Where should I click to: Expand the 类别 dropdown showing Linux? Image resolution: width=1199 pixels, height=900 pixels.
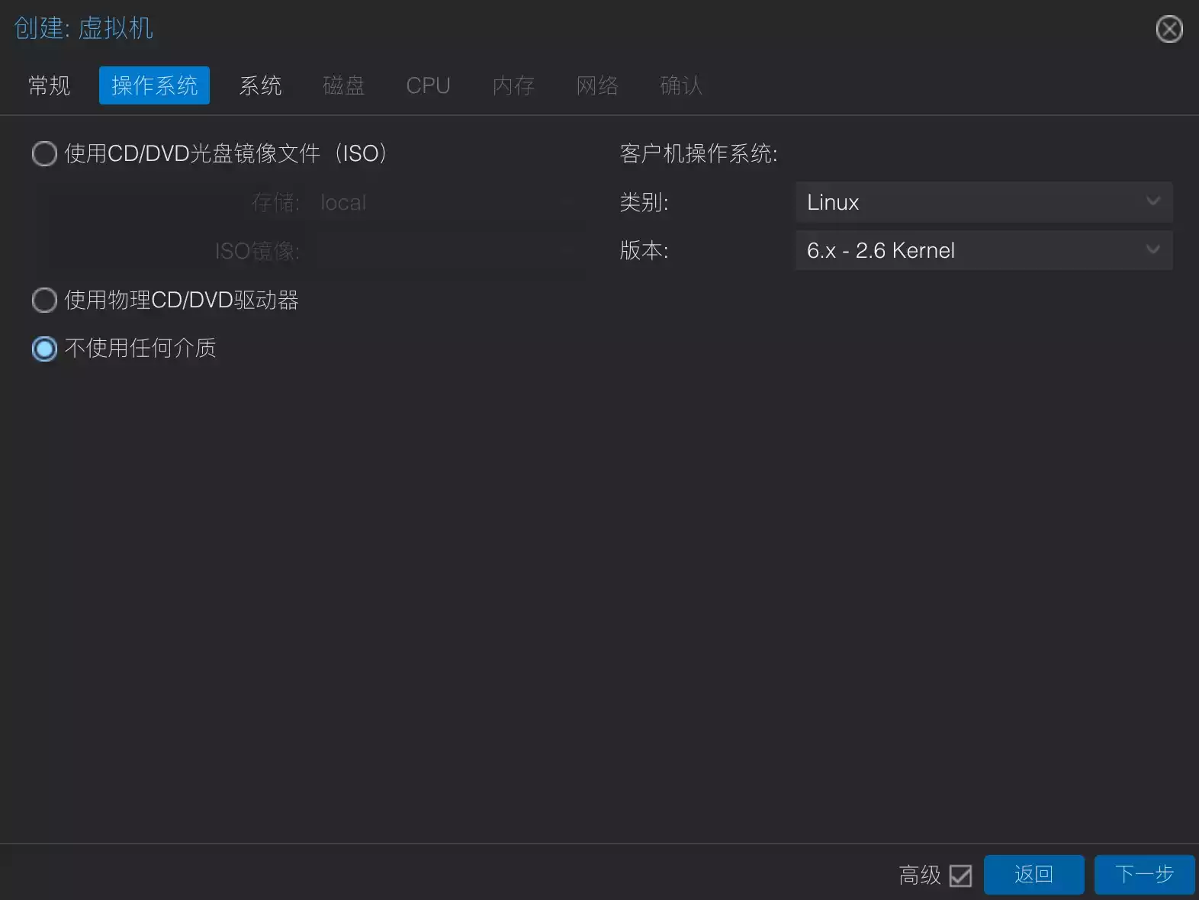pyautogui.click(x=982, y=202)
